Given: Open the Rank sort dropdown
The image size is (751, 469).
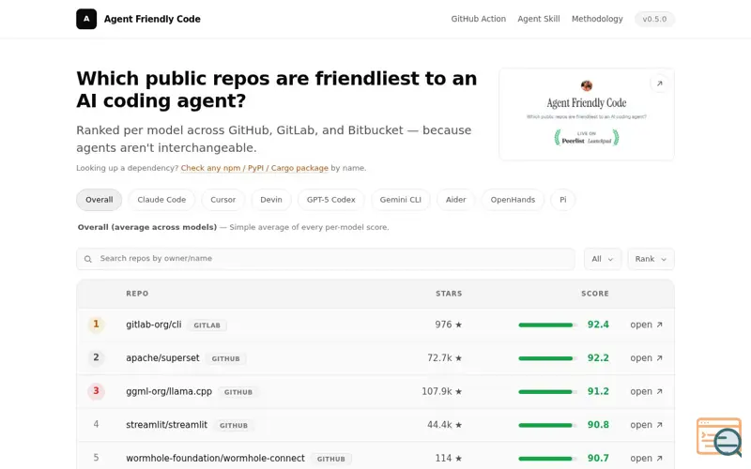Looking at the screenshot, I should [651, 259].
